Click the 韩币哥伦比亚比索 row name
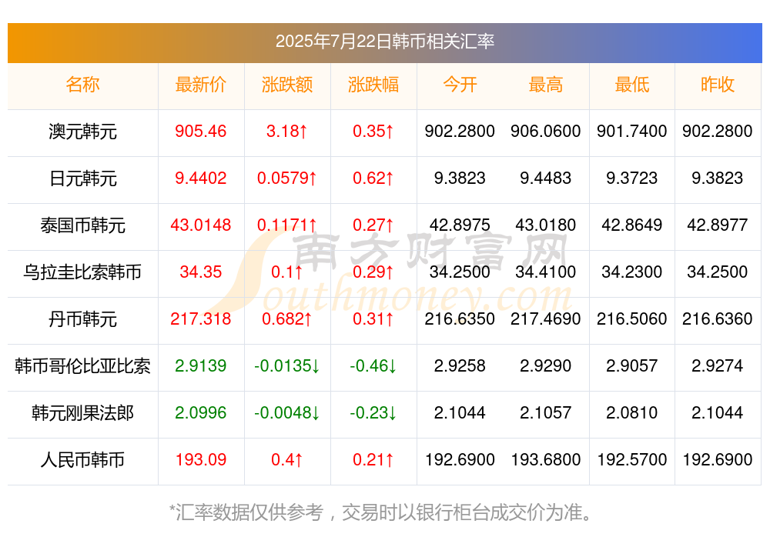 click(x=82, y=366)
